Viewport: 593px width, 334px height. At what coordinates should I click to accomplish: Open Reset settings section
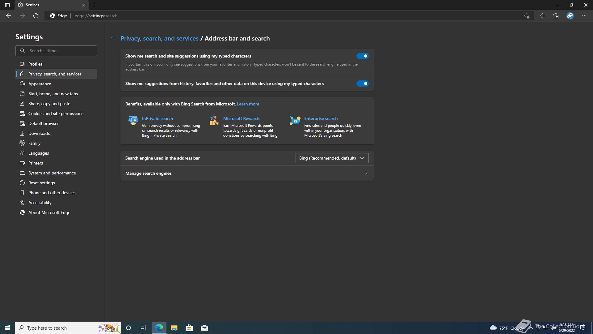pos(56,183)
